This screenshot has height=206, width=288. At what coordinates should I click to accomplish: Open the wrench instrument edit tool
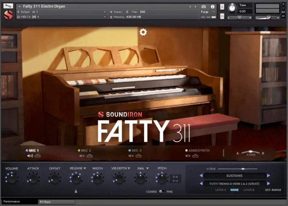[x=8, y=6]
